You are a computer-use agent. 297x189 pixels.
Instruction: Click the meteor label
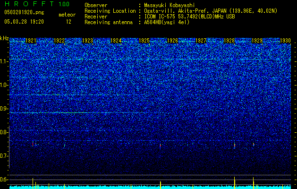(x=67, y=15)
